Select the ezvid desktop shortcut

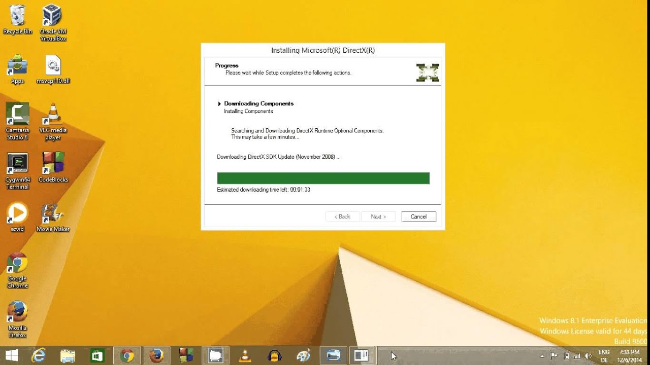coord(17,217)
